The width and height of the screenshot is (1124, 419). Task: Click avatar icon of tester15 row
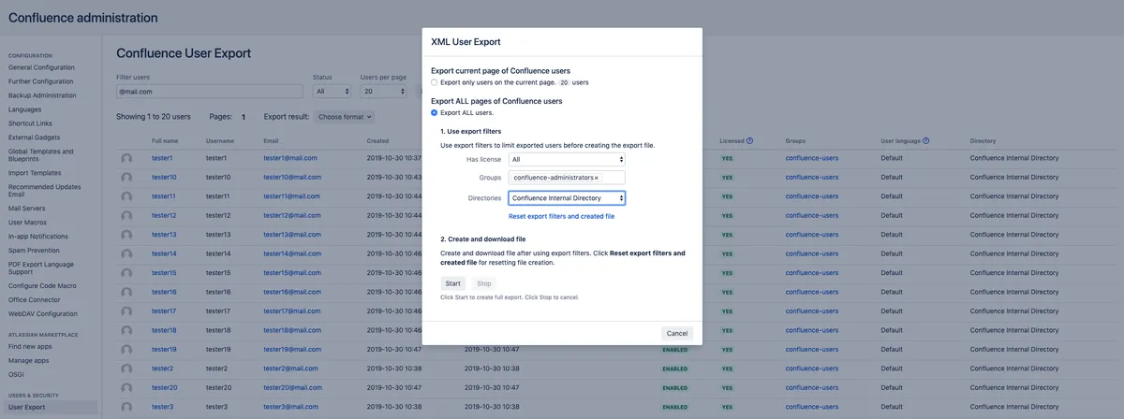pyautogui.click(x=126, y=273)
